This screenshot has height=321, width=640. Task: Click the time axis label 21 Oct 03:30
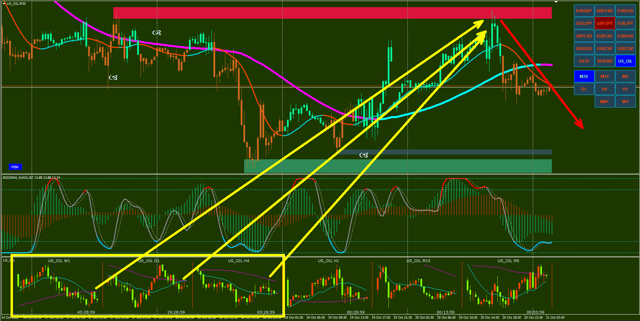[x=555, y=318]
